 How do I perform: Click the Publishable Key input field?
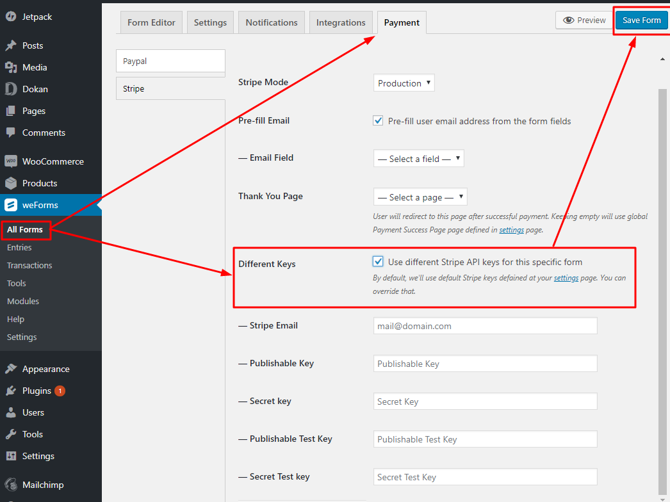pyautogui.click(x=485, y=364)
